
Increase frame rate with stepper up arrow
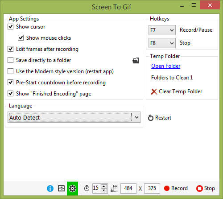pyautogui.click(x=104, y=186)
